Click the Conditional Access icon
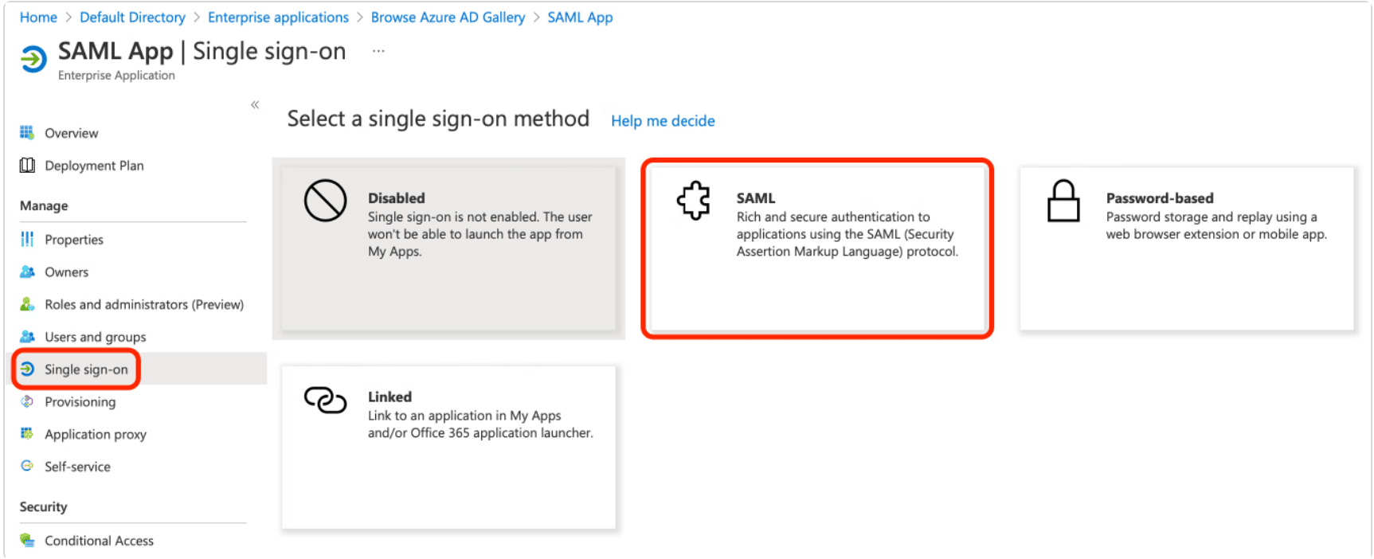The width and height of the screenshot is (1374, 559). (27, 540)
